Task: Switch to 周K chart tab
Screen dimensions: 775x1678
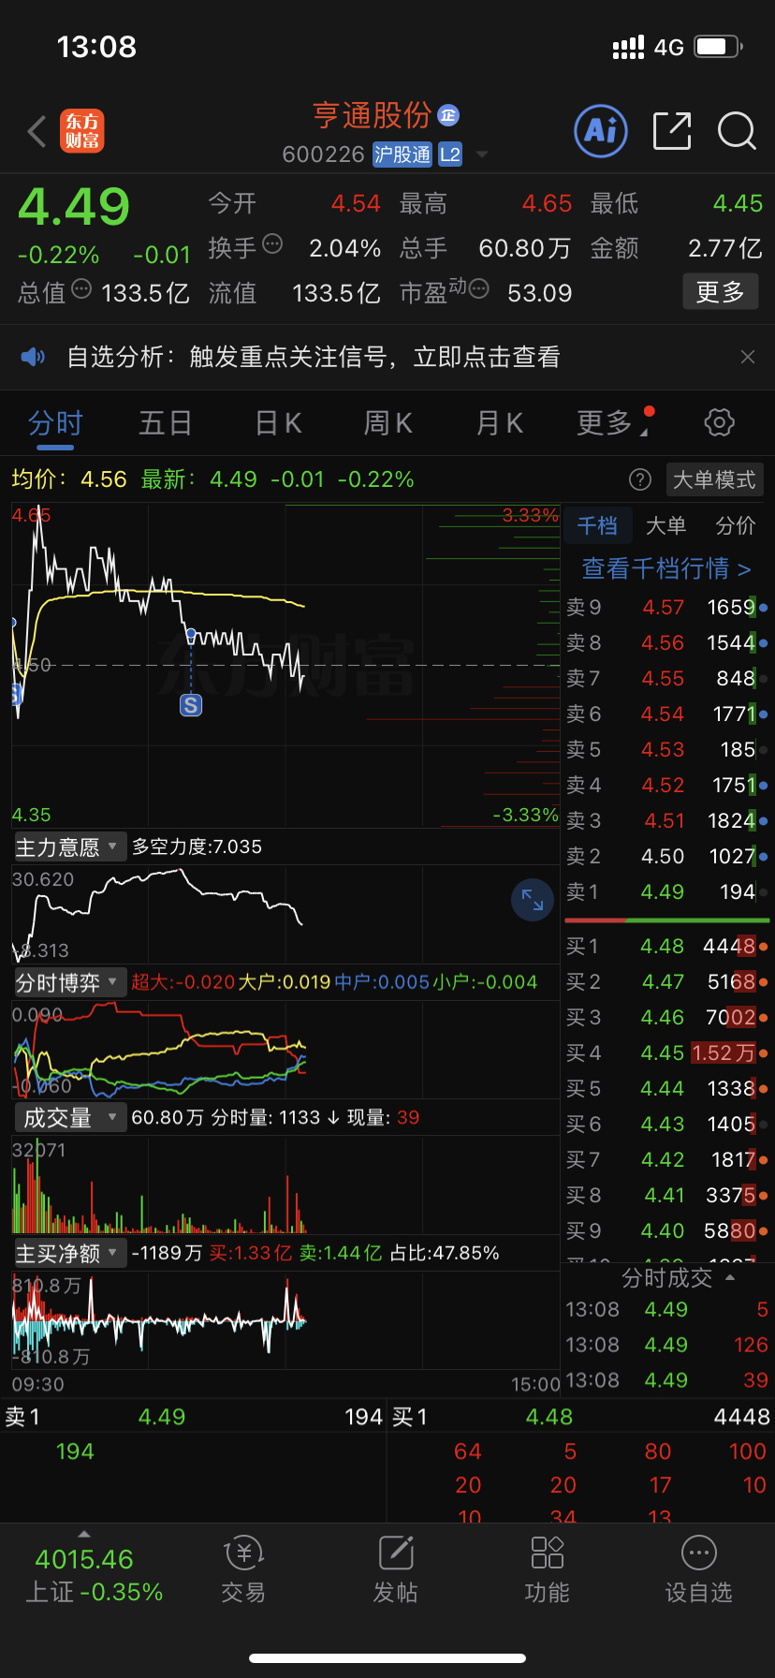Action: coord(387,423)
